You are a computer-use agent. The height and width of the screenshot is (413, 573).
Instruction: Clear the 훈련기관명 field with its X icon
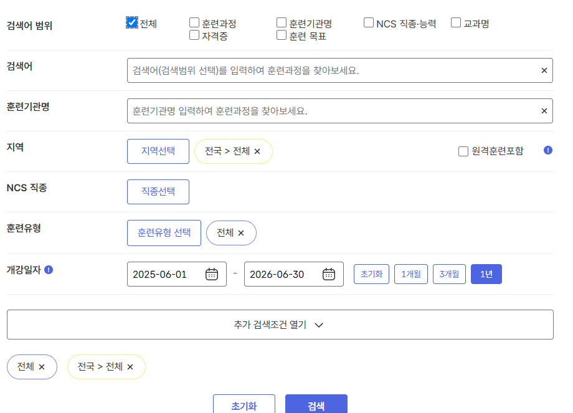tap(544, 111)
